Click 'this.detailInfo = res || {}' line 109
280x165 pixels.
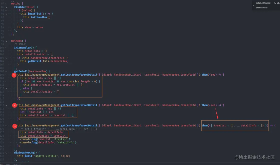pyautogui.click(x=41, y=78)
